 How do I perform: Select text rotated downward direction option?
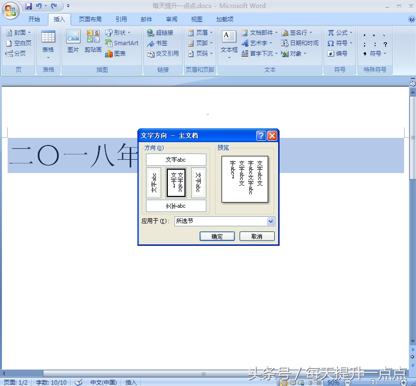point(198,183)
